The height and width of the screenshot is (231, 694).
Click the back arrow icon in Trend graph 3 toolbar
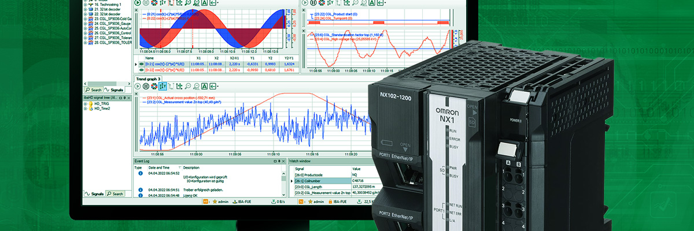[213, 86]
